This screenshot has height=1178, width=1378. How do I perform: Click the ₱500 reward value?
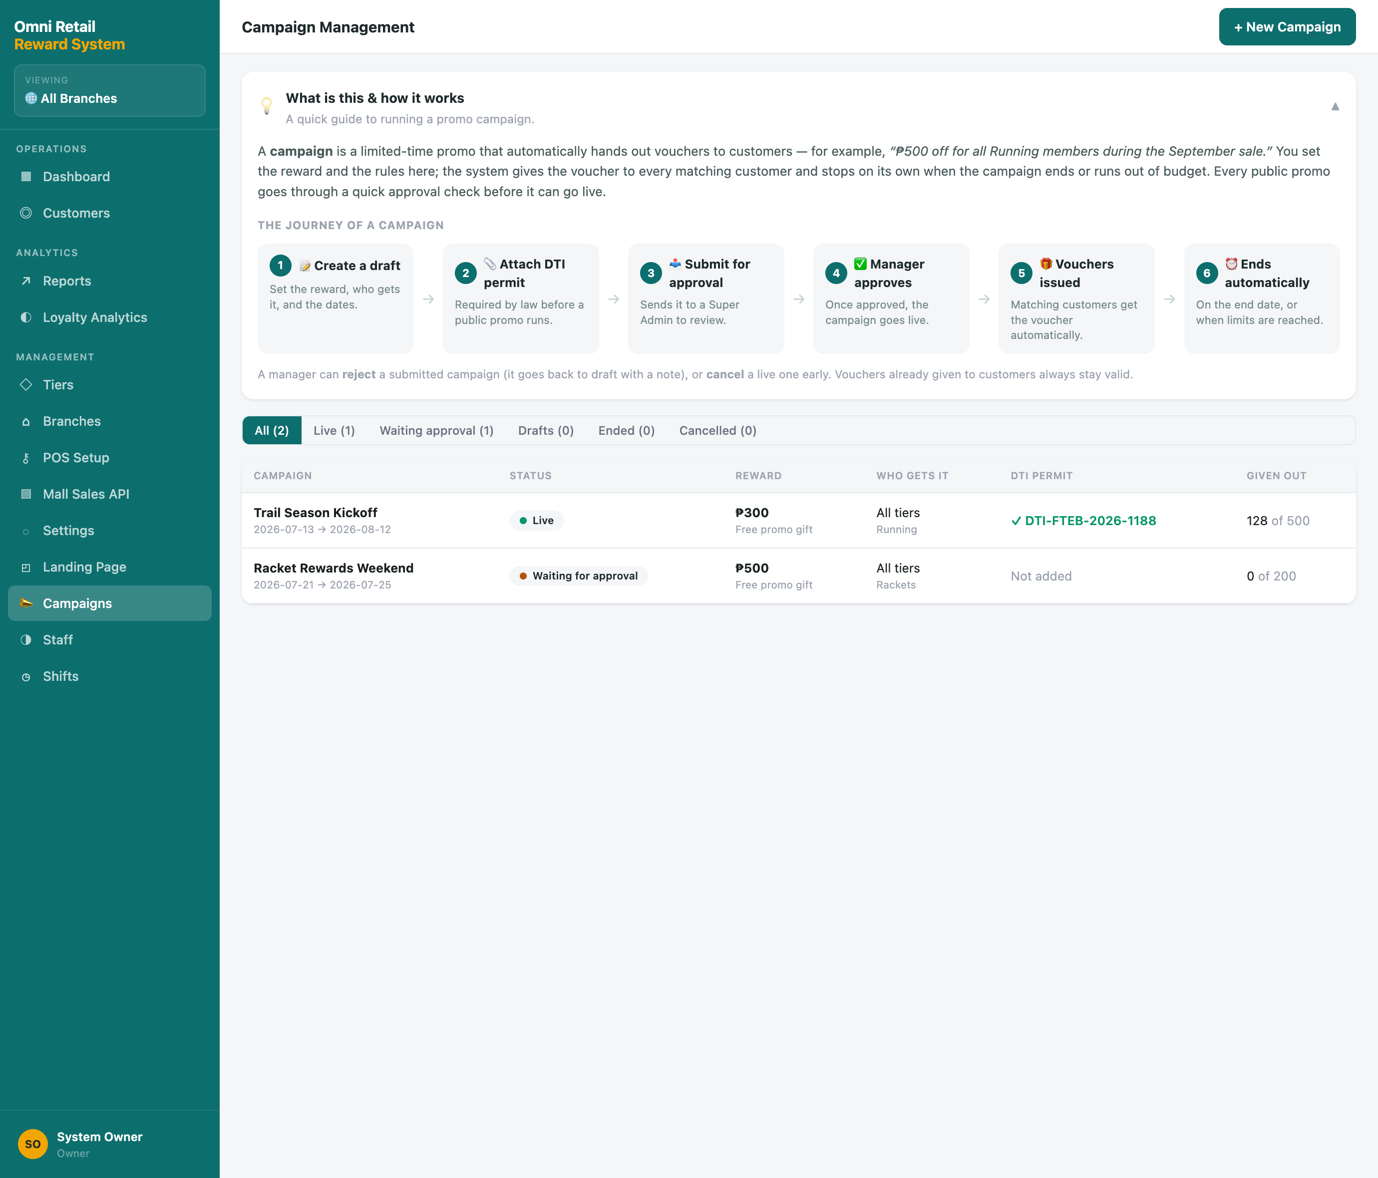point(751,568)
